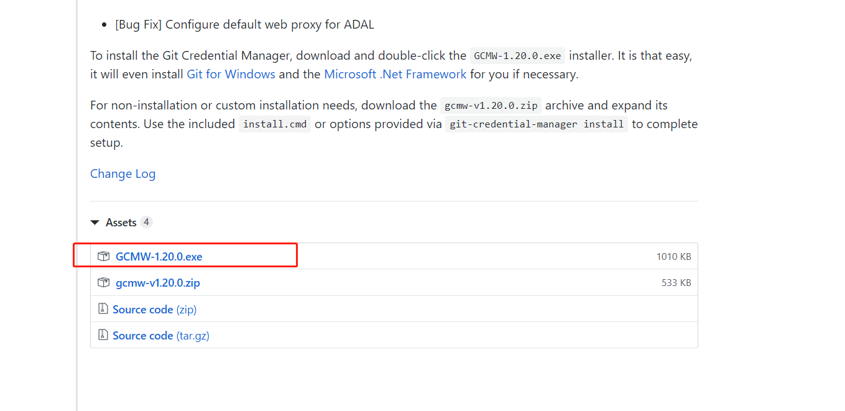This screenshot has width=845, height=411.
Task: Open the Change Log link
Action: click(x=122, y=173)
